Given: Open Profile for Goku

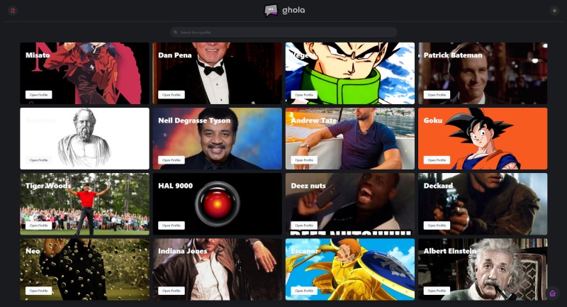Looking at the screenshot, I should (x=437, y=160).
